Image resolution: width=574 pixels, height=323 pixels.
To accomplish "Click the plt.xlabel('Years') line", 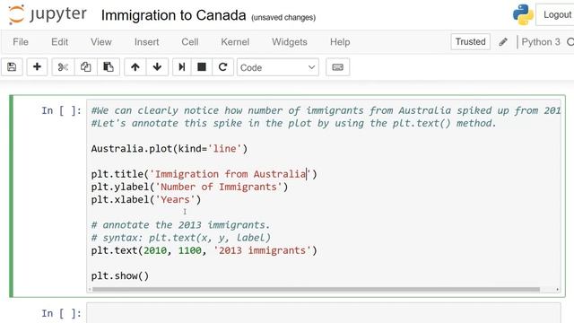I will point(146,199).
